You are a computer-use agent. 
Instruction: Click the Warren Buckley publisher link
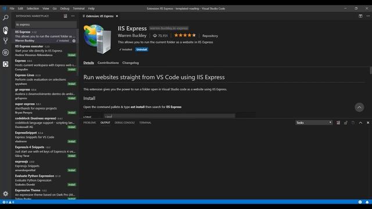tap(132, 35)
